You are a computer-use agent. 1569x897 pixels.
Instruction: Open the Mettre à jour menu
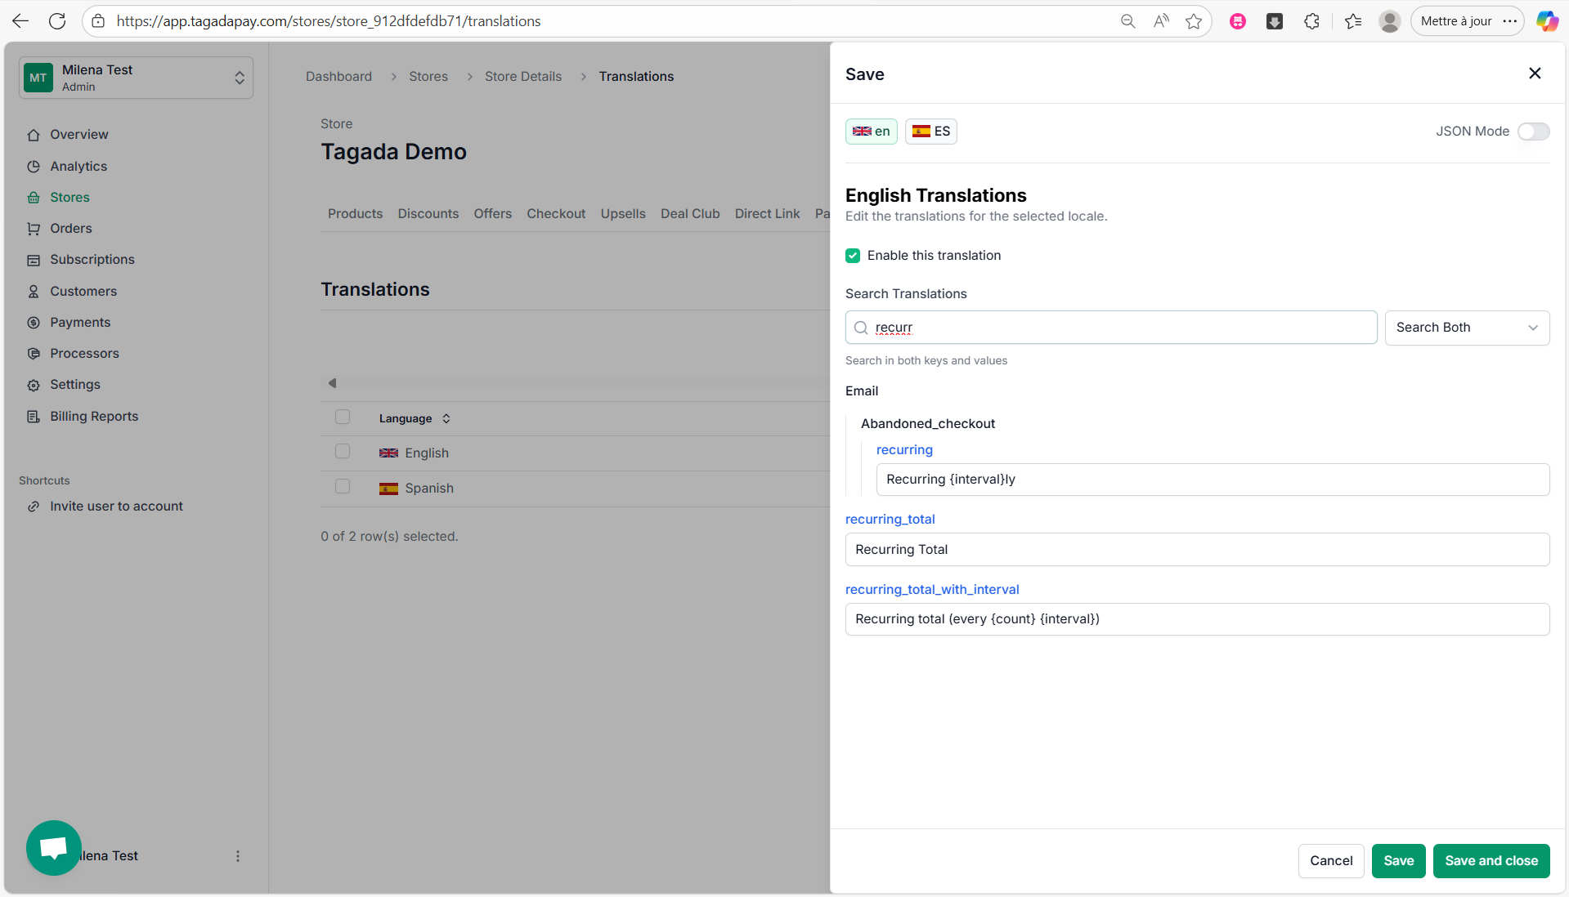[1467, 21]
